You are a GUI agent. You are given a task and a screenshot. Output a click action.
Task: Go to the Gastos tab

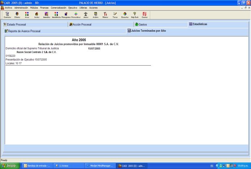(143, 24)
